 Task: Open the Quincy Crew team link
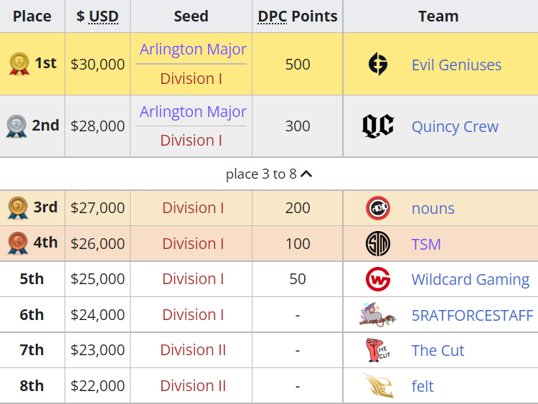[455, 127]
